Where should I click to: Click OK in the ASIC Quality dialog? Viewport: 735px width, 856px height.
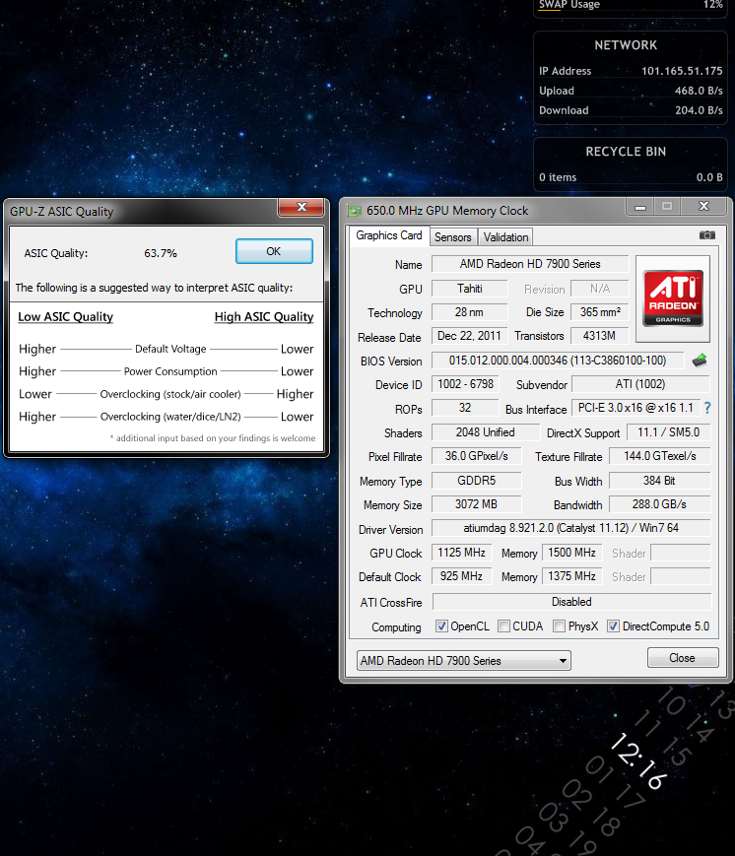[x=274, y=251]
